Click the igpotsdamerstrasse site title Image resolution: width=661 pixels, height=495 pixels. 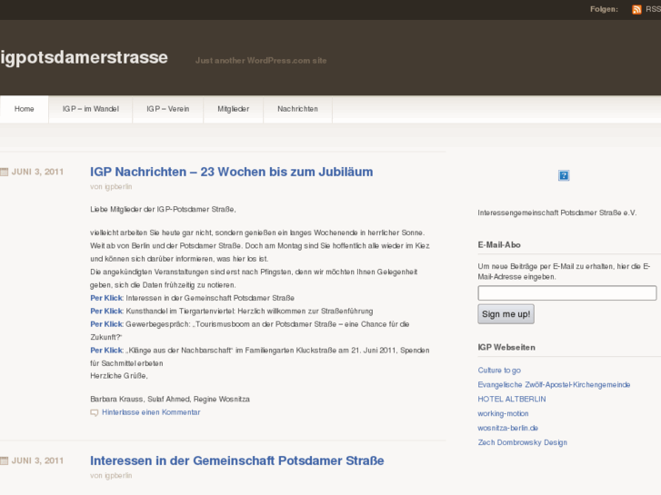click(84, 57)
